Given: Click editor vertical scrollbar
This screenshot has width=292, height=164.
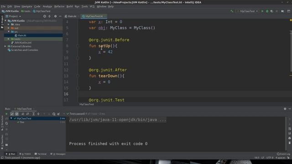Looking at the screenshot, I should click(291, 51).
